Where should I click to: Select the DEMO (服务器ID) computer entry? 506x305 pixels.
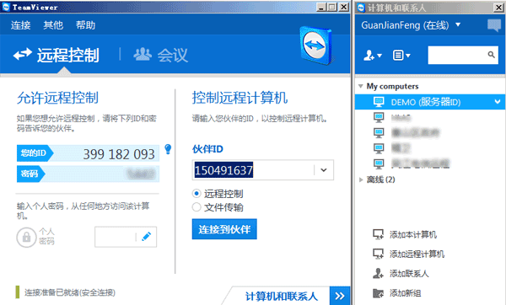point(430,102)
